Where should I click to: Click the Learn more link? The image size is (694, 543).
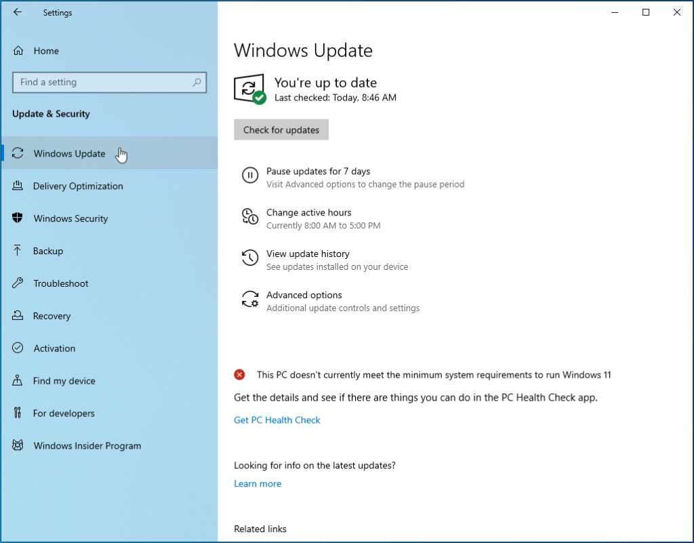pyautogui.click(x=258, y=483)
